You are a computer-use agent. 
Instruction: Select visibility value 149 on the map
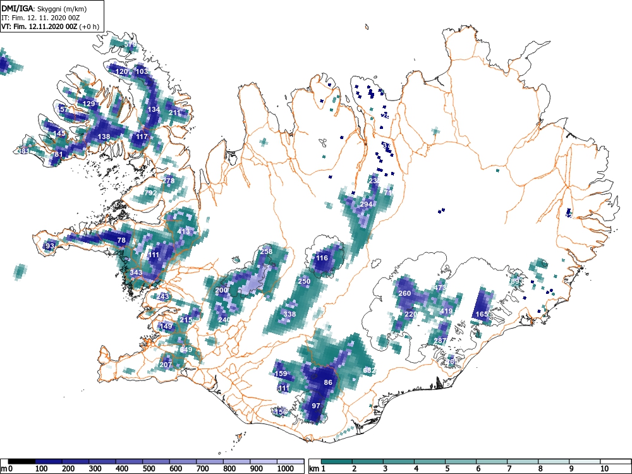point(166,327)
